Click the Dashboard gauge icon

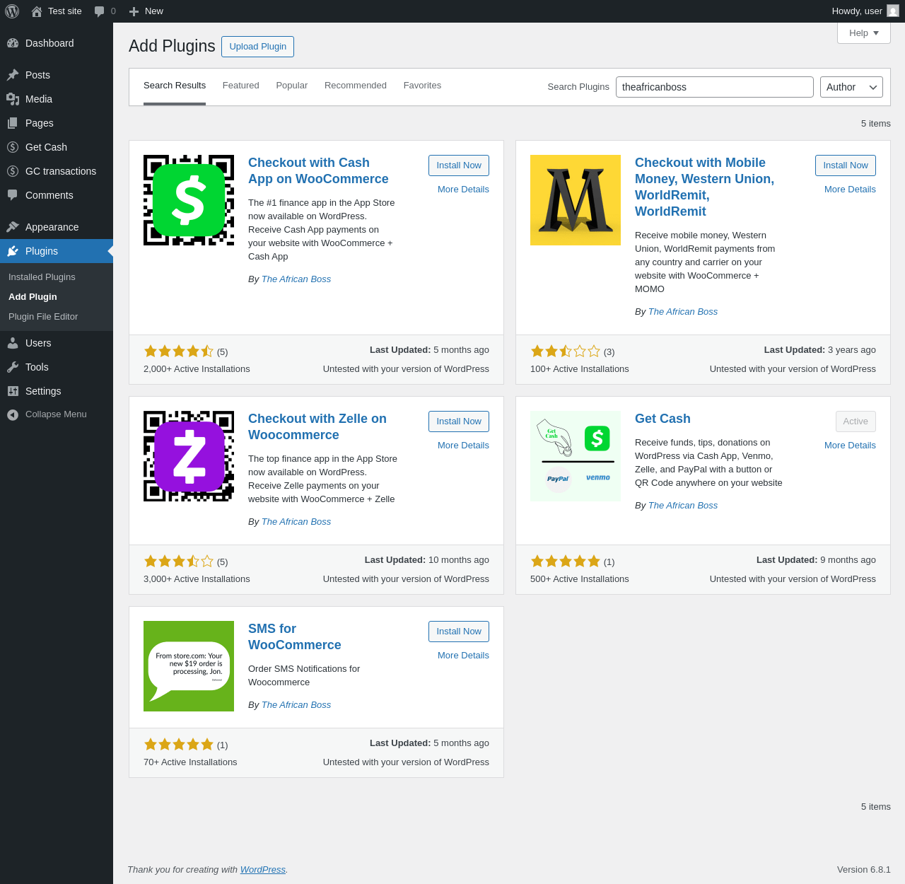tap(13, 43)
